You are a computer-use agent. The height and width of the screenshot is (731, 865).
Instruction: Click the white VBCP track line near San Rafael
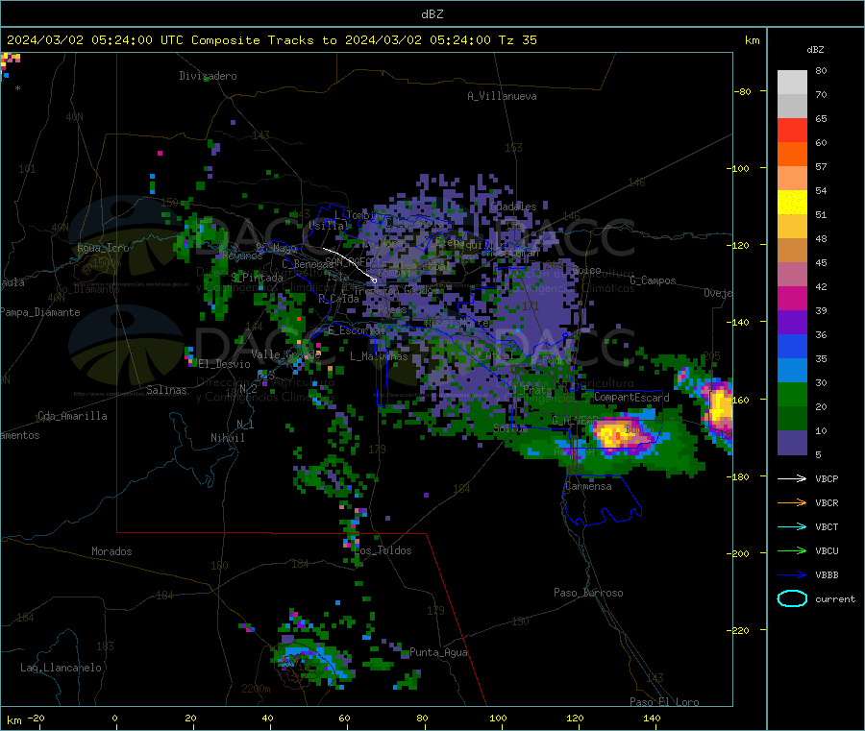[x=350, y=264]
